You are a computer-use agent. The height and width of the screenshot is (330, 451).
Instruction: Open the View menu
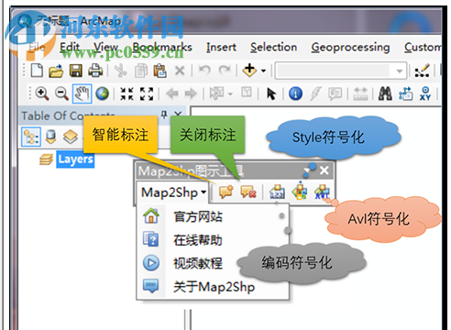[105, 48]
